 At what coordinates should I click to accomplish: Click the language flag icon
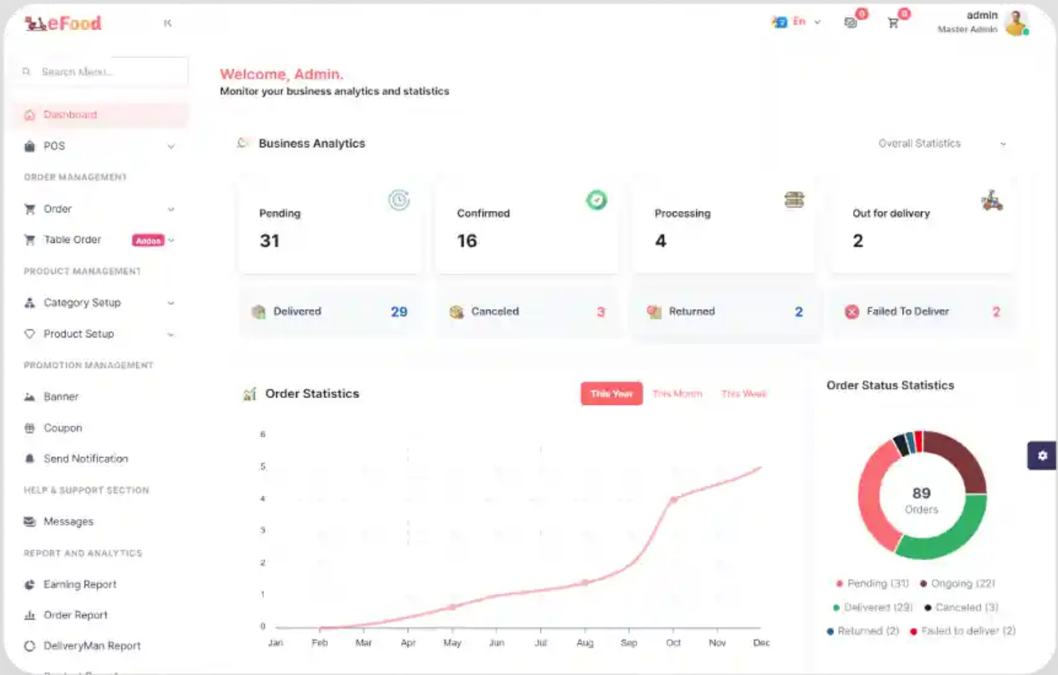[x=780, y=22]
